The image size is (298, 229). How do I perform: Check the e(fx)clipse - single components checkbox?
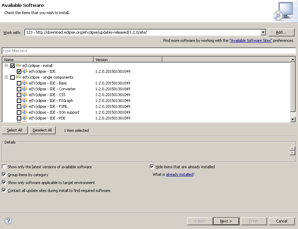point(13,77)
